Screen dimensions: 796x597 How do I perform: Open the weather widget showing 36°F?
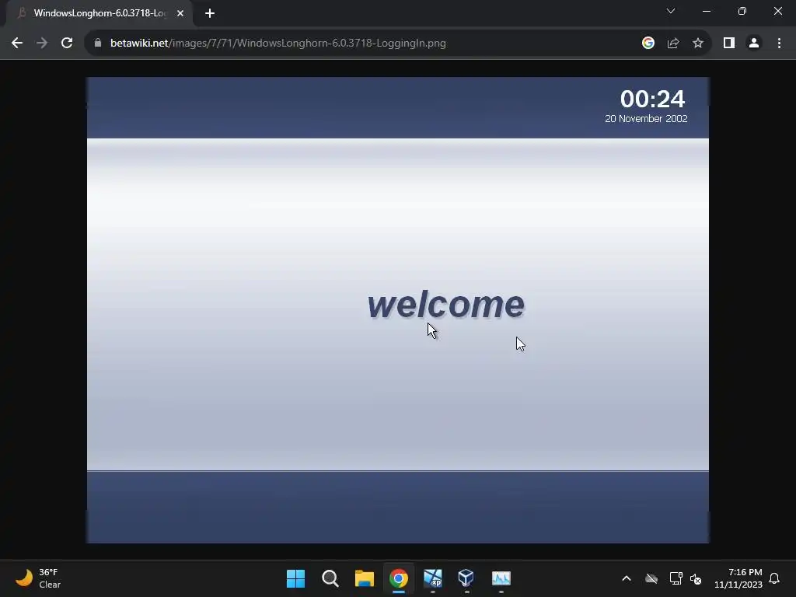coord(37,578)
